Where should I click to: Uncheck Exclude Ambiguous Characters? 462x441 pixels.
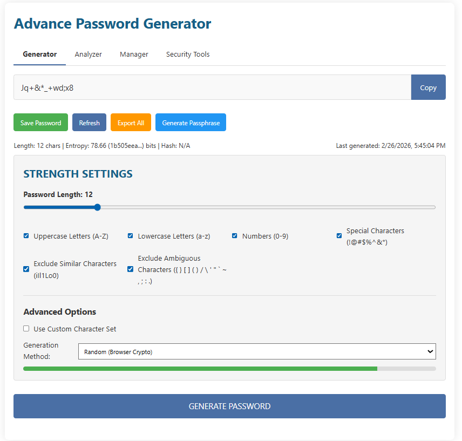130,269
